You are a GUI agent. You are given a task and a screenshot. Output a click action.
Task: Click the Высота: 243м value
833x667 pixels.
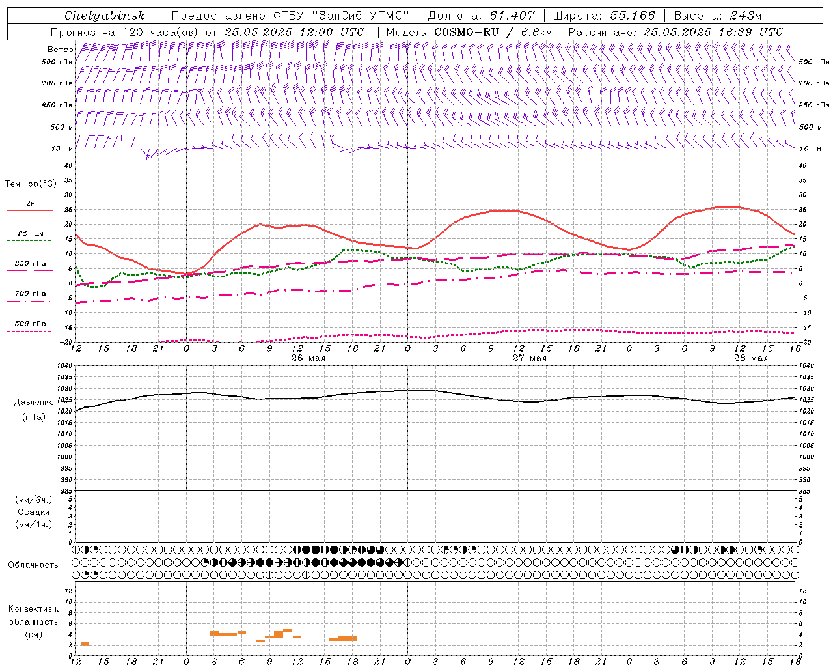click(718, 16)
